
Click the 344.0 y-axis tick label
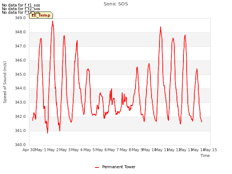click(20, 88)
